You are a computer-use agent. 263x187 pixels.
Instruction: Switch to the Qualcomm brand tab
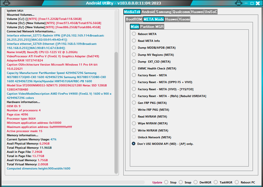click(x=181, y=12)
